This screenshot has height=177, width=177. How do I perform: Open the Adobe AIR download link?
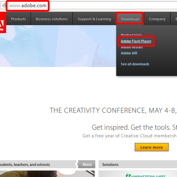click(x=129, y=53)
